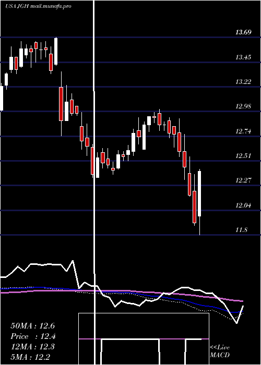The height and width of the screenshot is (365, 261).
Task: Select the lowest red candle near 12.04
Action: point(194,207)
